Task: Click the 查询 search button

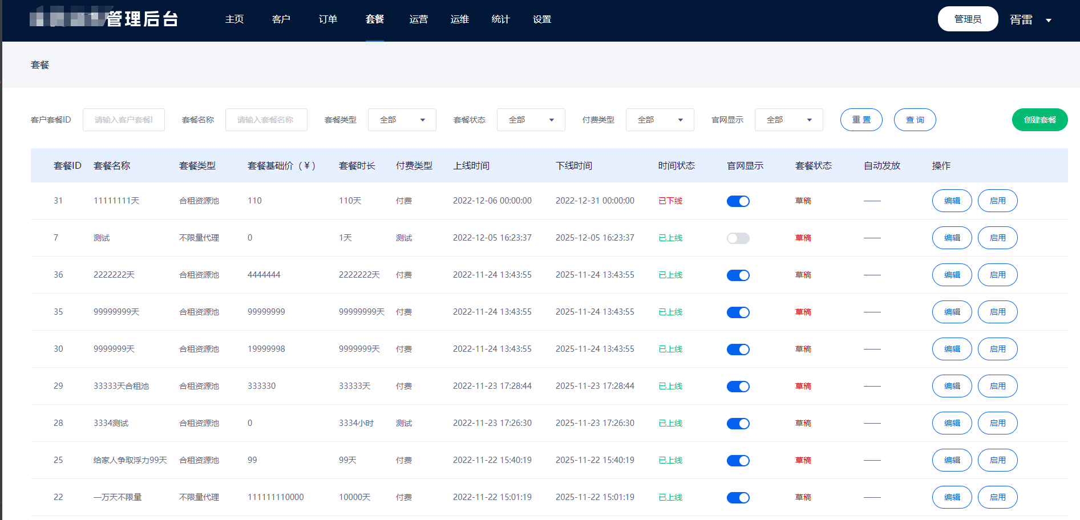Action: (915, 120)
